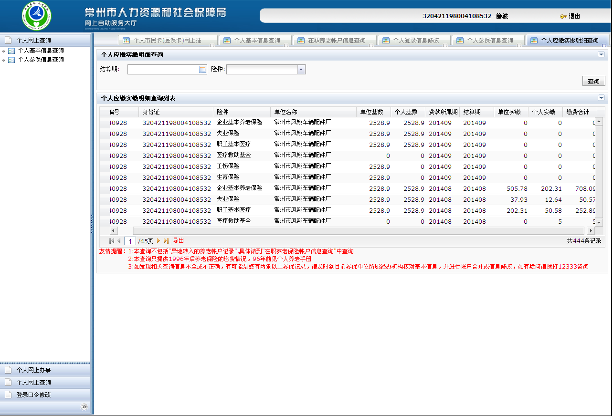Viewport: 613px width, 416px height.
Task: Click the table's horizontal scrollbar right arrow
Action: click(x=591, y=231)
